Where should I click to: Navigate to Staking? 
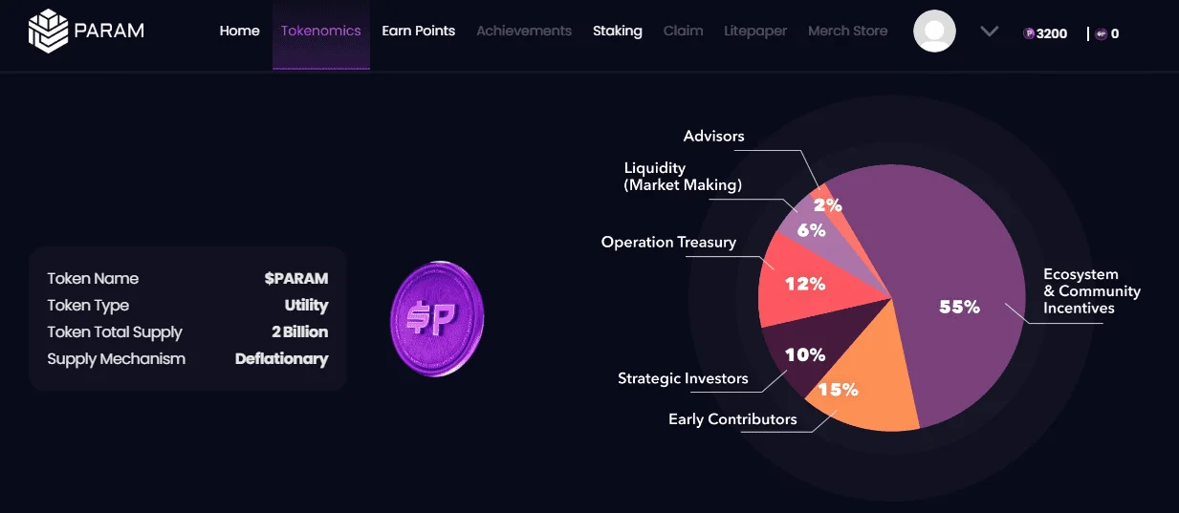click(618, 31)
